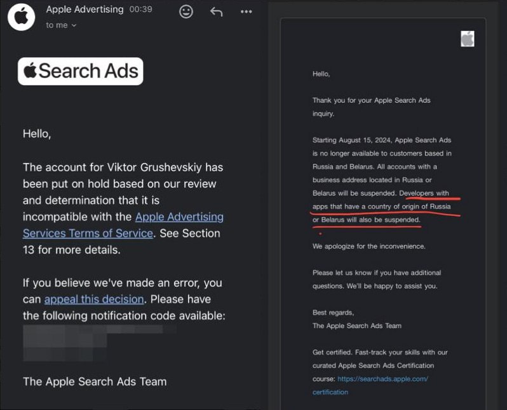507x410 pixels.
Task: Click 'The account for Viktor Grushevskiy has' line
Action: [x=123, y=168]
